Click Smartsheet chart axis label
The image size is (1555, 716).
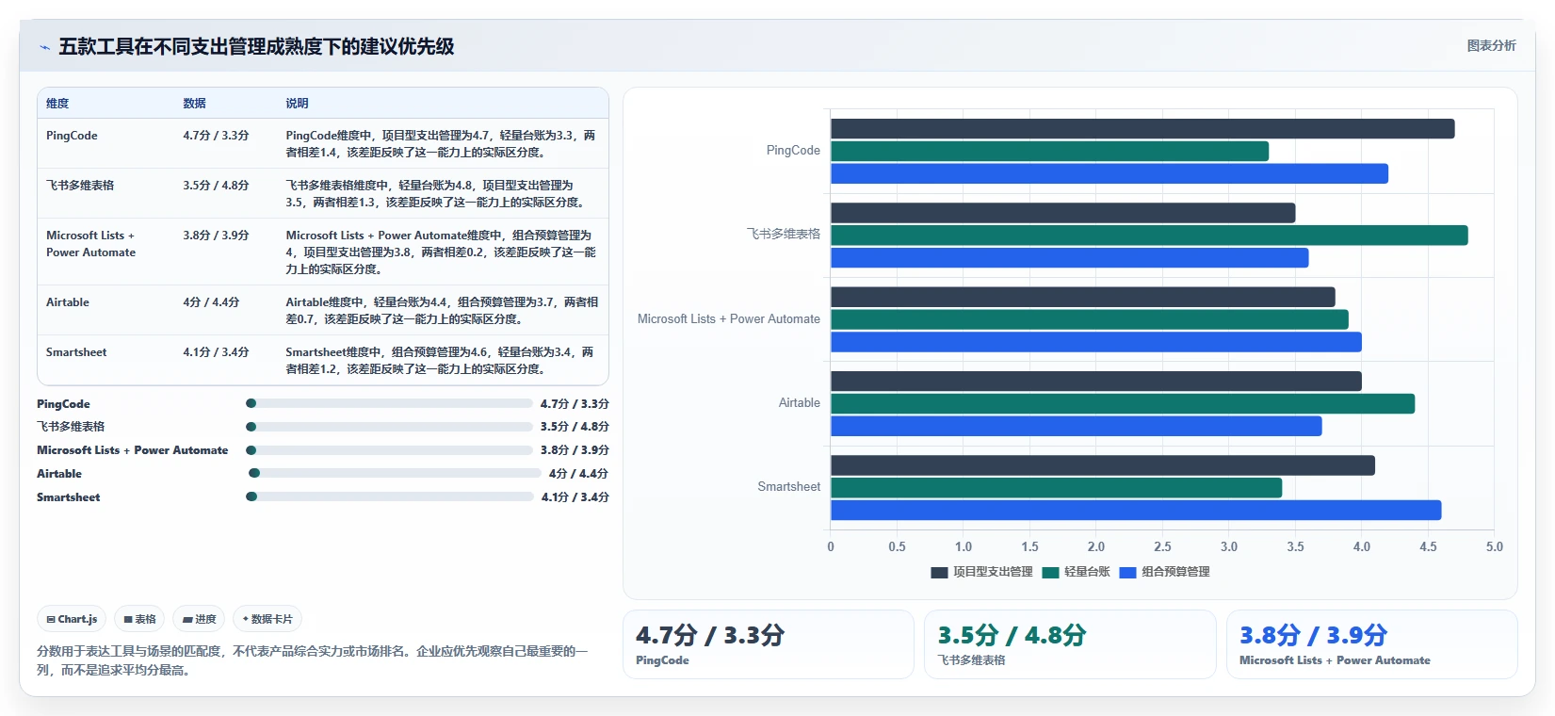tap(788, 487)
